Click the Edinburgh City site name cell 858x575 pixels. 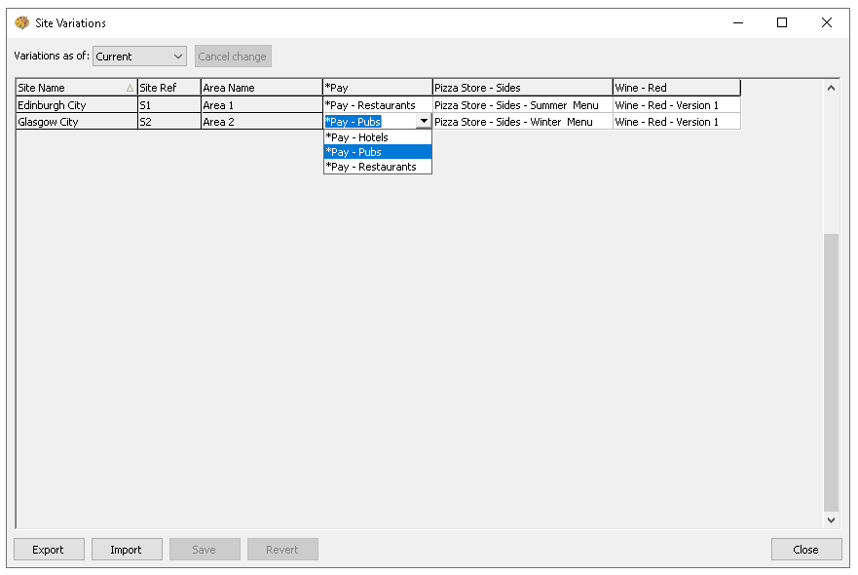pos(75,105)
